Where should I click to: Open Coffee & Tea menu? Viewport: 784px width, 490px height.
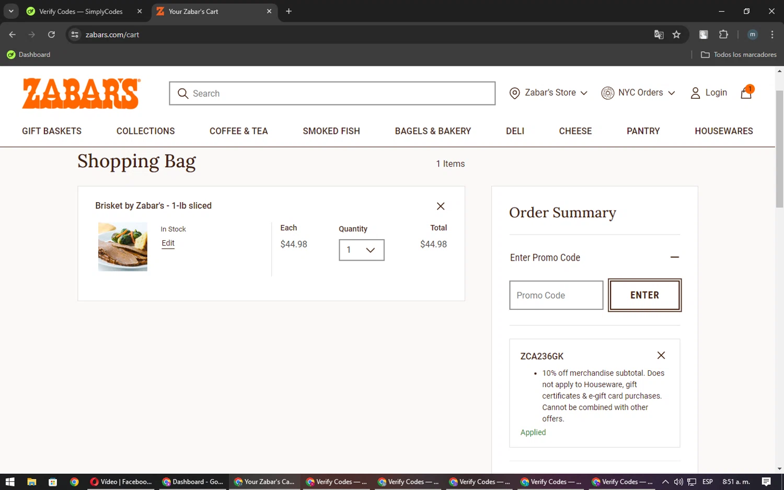tap(239, 131)
